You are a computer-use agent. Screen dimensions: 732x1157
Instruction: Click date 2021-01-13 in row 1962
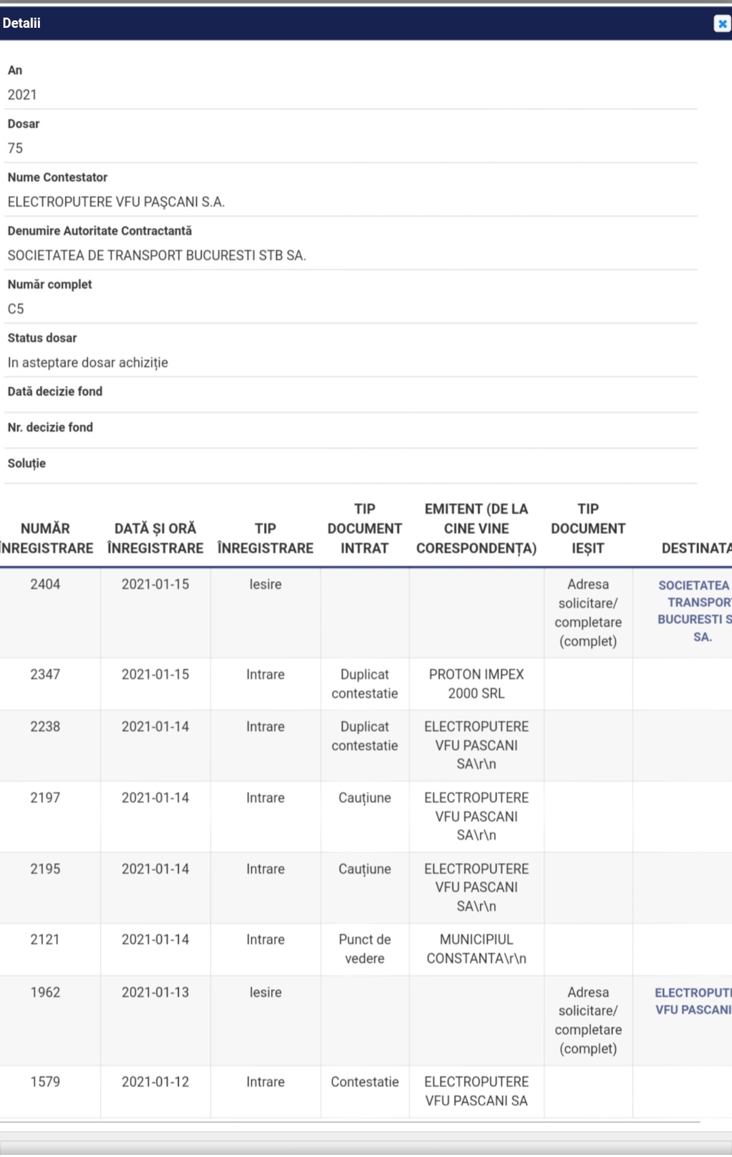155,992
